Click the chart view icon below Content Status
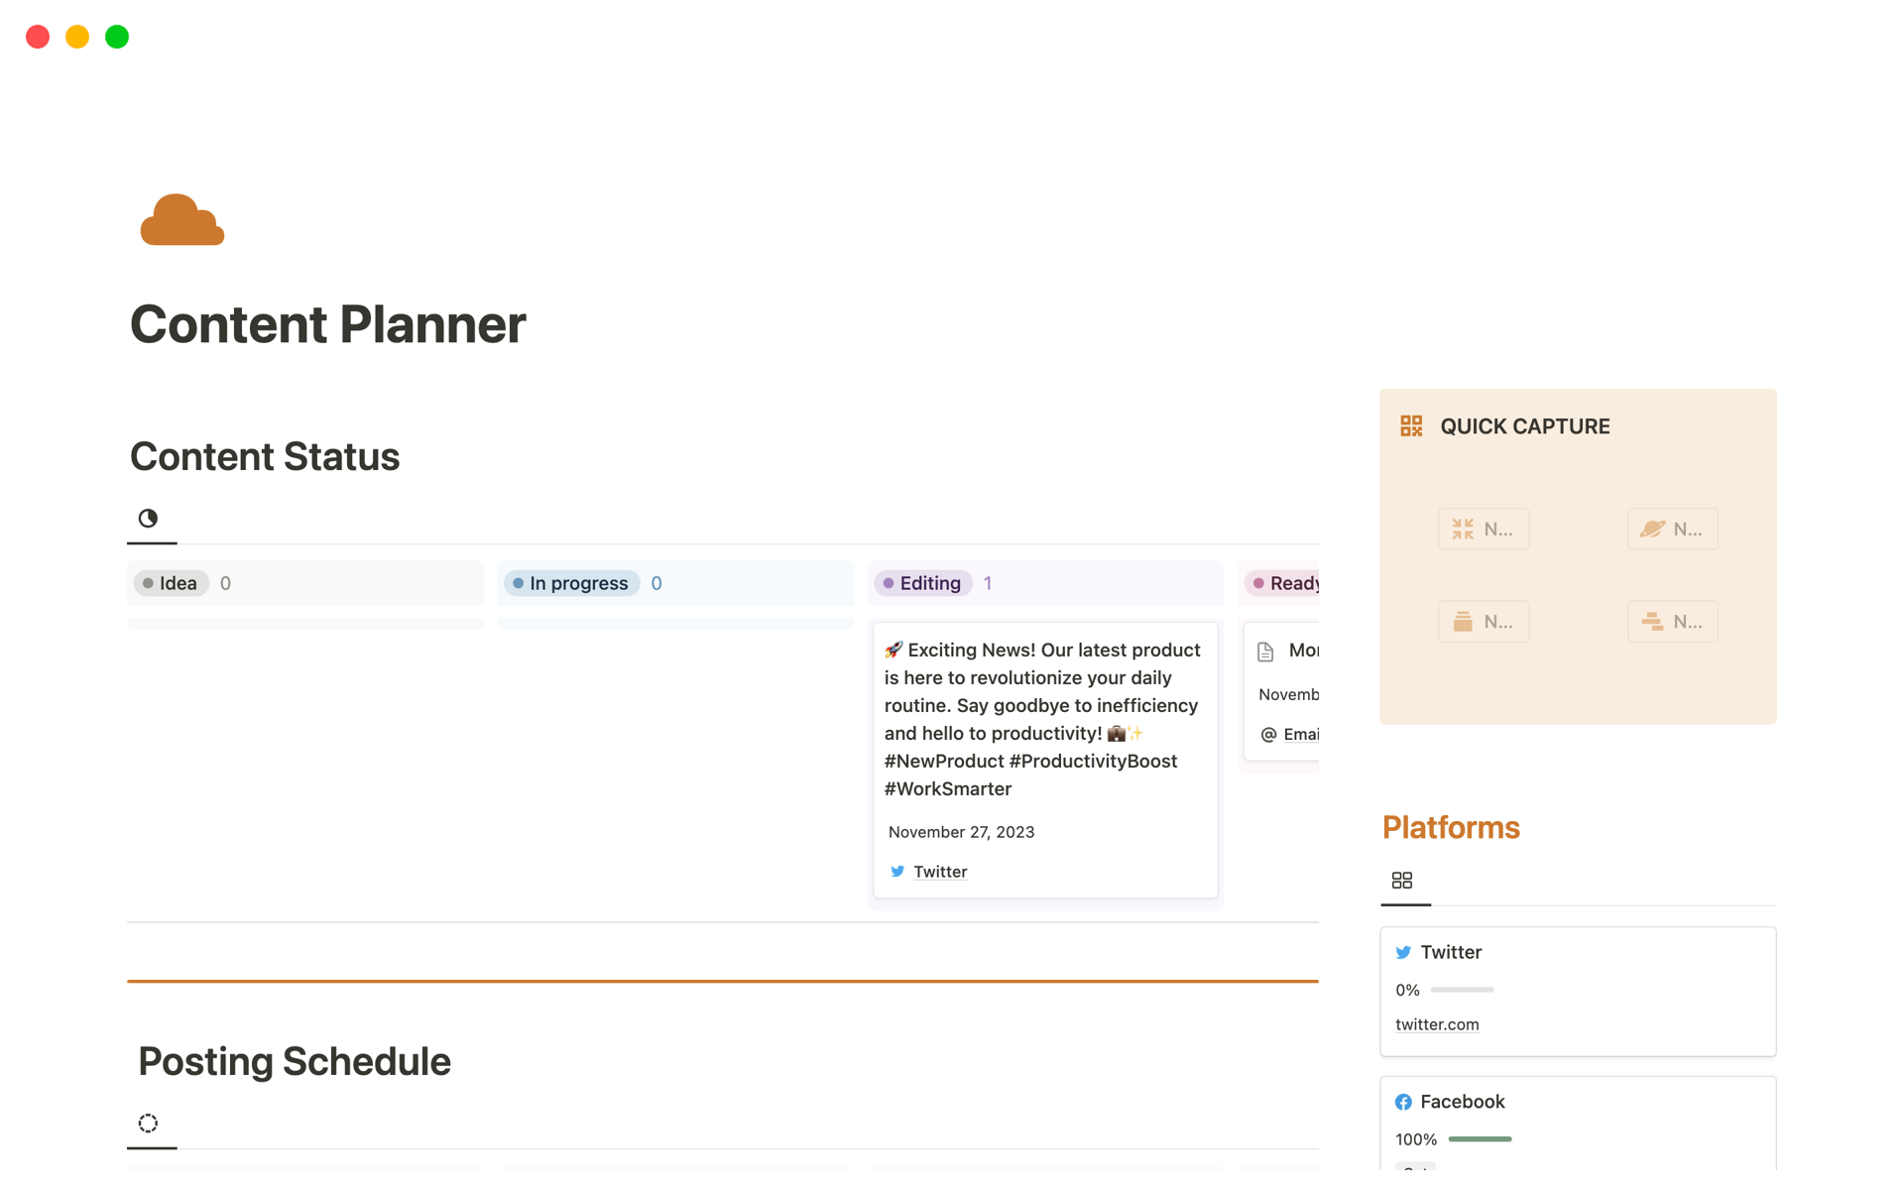Image resolution: width=1904 pixels, height=1190 pixels. pyautogui.click(x=148, y=519)
